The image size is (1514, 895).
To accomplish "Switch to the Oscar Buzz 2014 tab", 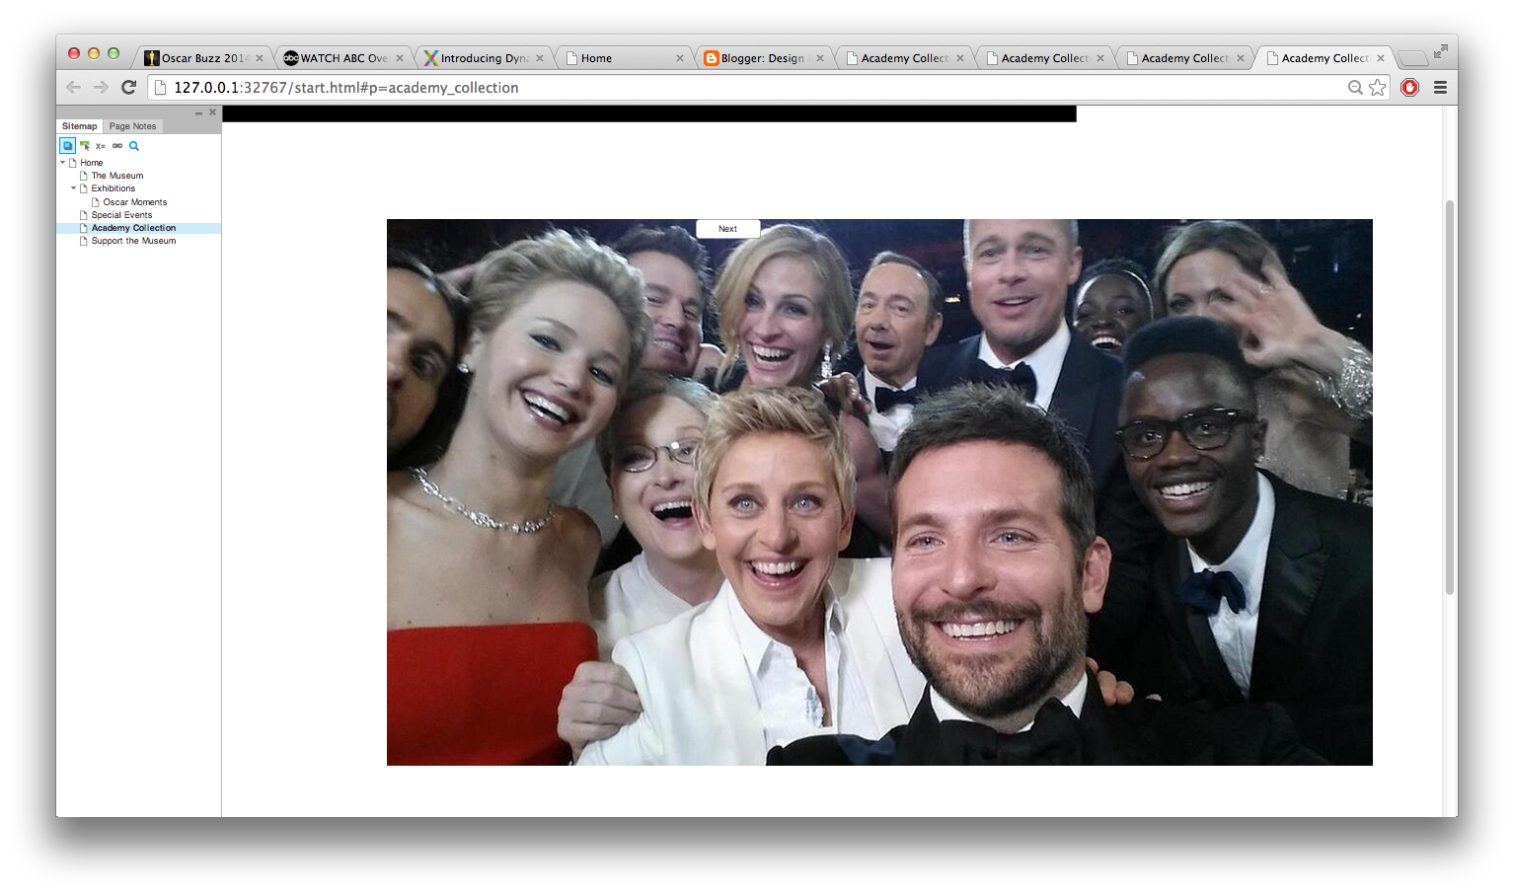I will 205,58.
